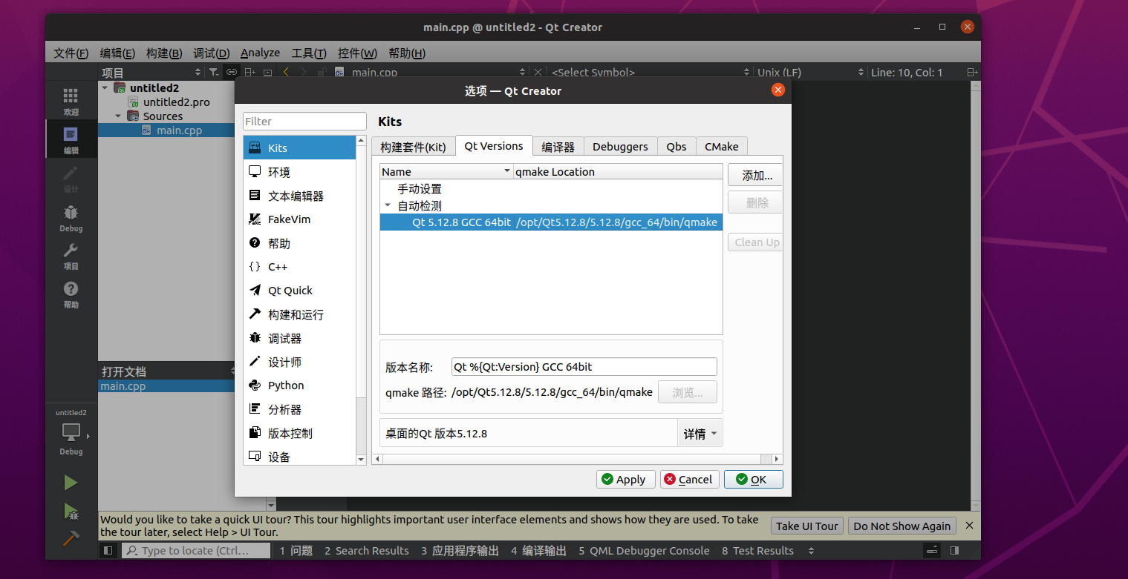Switch to Qbs tab
The height and width of the screenshot is (579, 1128).
coord(677,147)
